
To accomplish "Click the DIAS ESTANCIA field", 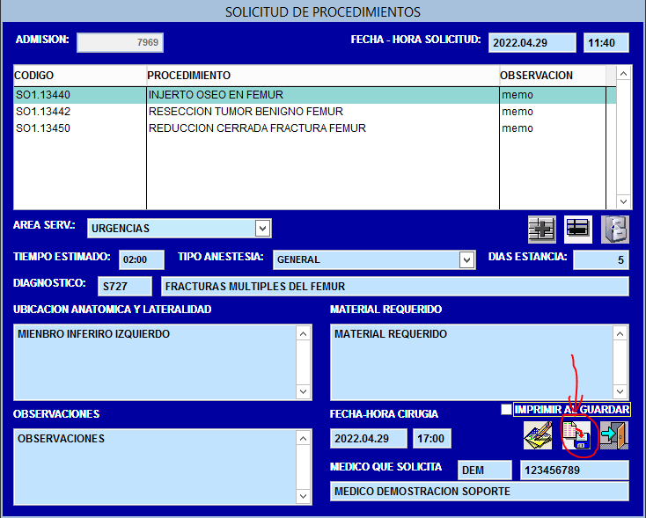I will pos(601,259).
